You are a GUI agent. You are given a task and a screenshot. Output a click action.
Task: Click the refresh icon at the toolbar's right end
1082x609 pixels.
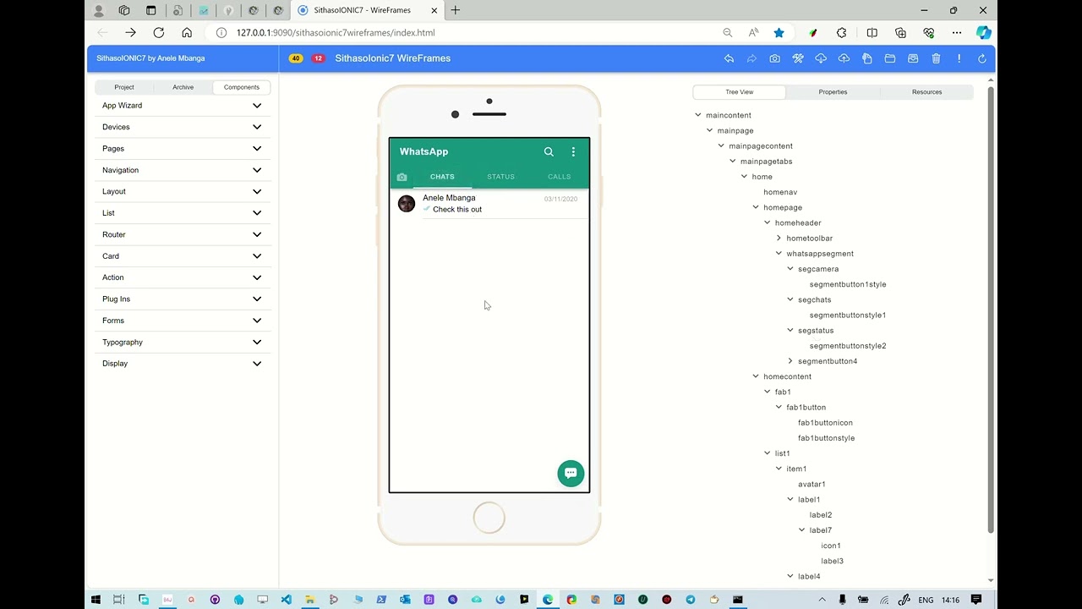981,58
